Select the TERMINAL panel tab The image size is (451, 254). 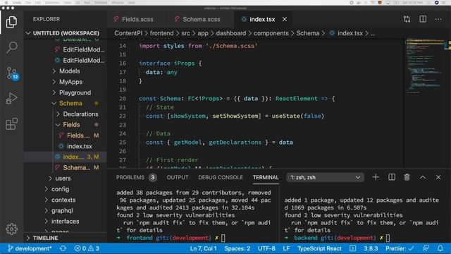[x=266, y=177]
